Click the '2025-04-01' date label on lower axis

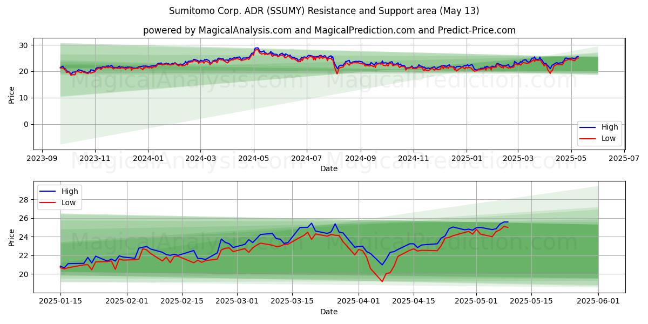359,301
